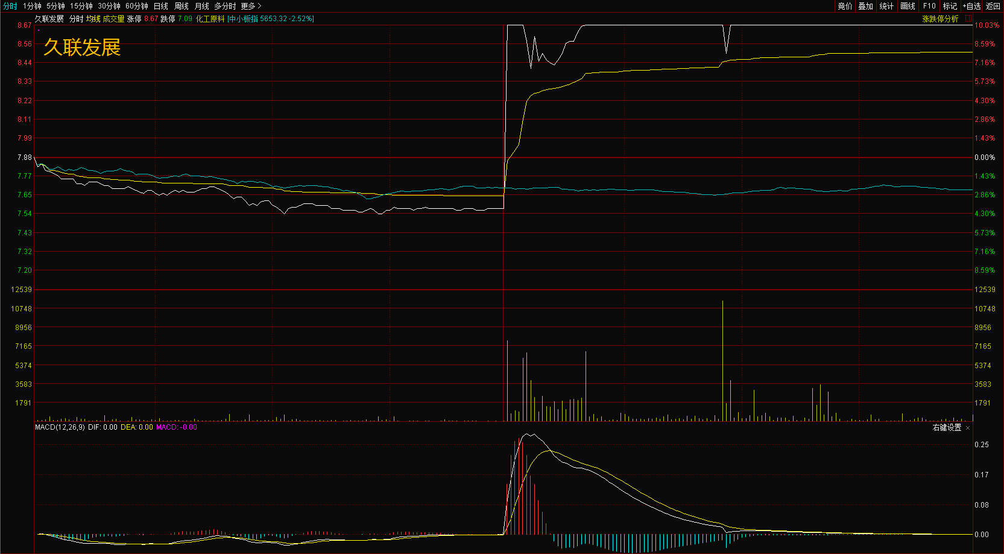Add stock to watchlist with +自选
The image size is (1004, 554).
tap(971, 6)
